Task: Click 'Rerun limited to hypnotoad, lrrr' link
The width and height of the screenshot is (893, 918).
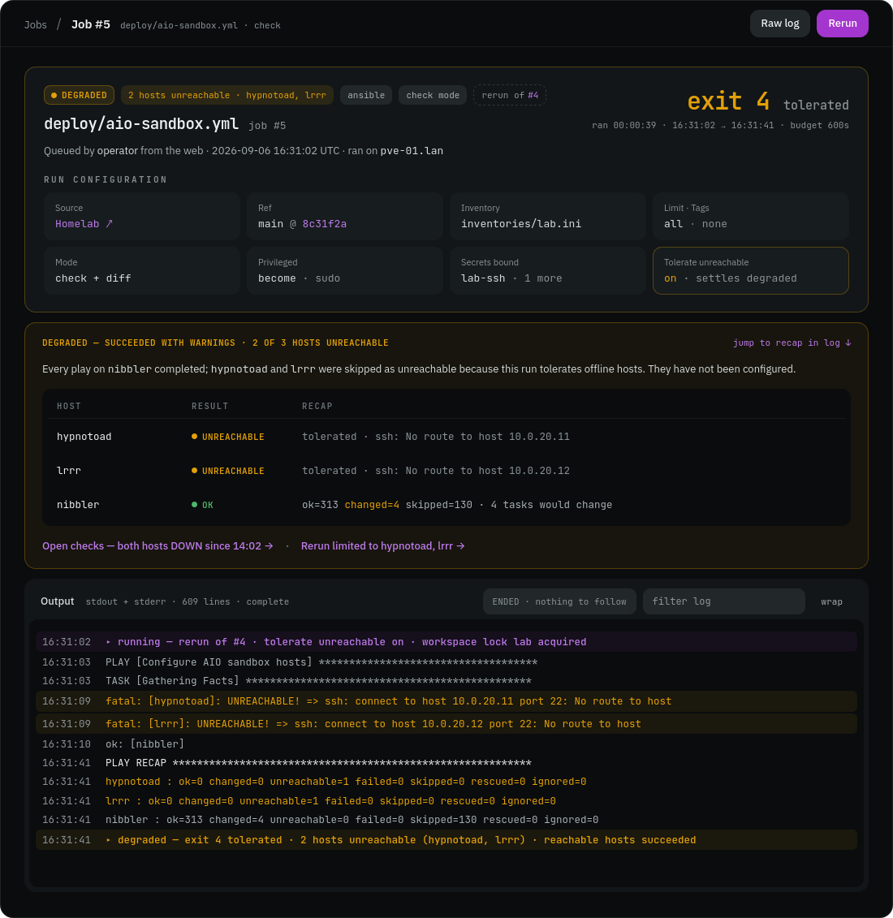Action: point(383,545)
